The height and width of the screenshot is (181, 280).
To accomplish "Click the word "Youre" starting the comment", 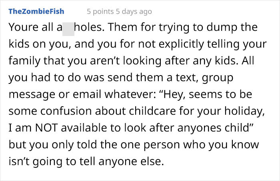I will pyautogui.click(x=22, y=29).
